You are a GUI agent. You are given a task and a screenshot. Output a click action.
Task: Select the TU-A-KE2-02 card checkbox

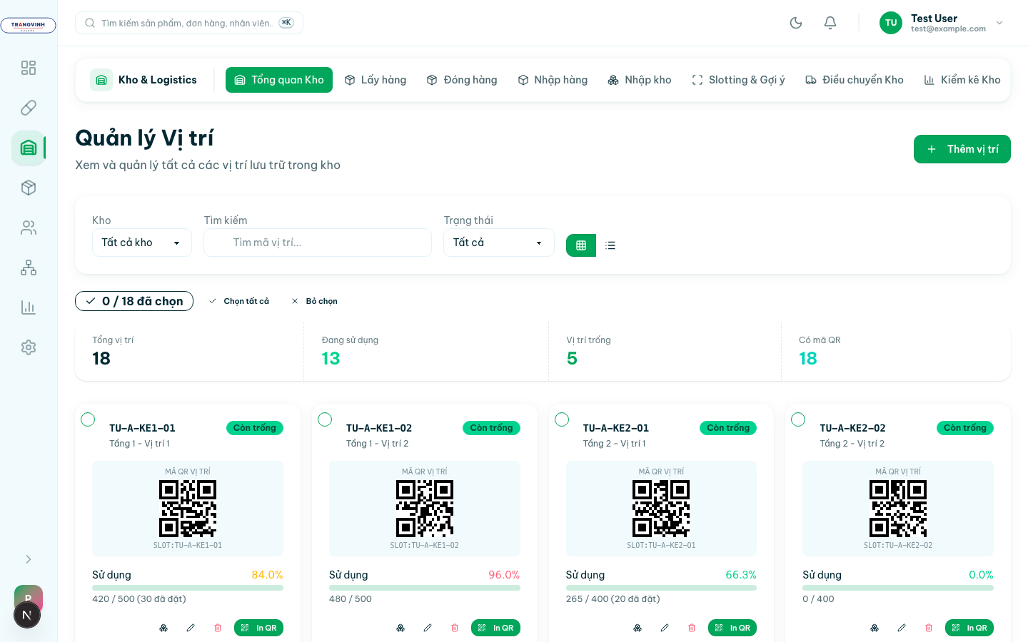coord(798,419)
